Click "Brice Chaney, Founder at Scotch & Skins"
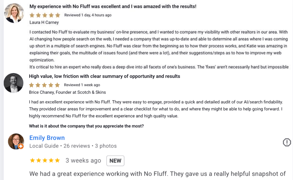Image resolution: width=293 pixels, height=180 pixels. click(x=68, y=92)
